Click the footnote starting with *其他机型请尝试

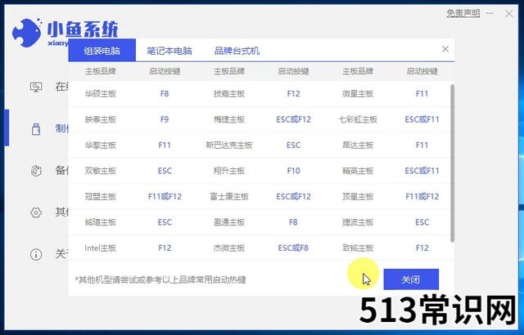pyautogui.click(x=160, y=279)
